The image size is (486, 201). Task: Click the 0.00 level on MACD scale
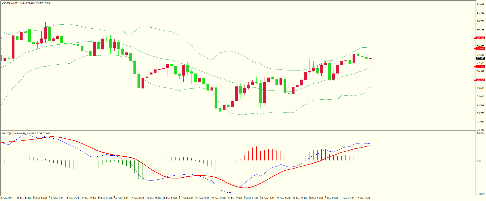479,161
